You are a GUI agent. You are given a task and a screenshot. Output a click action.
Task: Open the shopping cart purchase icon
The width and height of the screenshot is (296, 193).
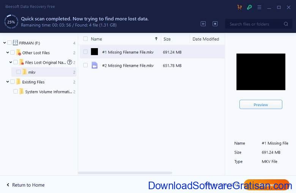pyautogui.click(x=239, y=7)
